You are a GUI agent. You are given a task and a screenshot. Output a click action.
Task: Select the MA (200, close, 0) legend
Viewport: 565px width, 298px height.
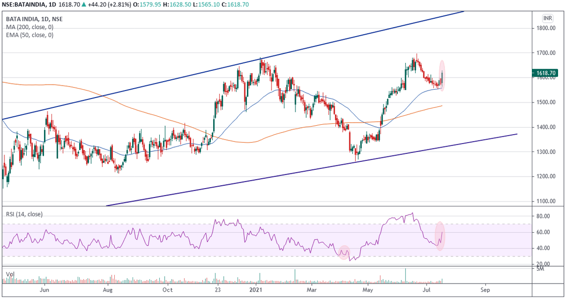click(x=30, y=27)
